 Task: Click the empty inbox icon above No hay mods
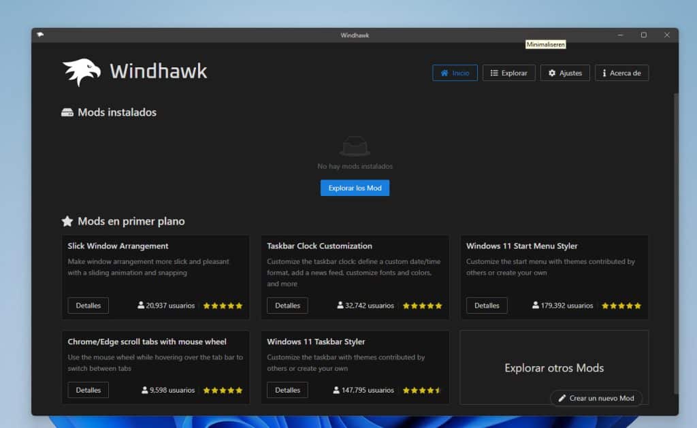pyautogui.click(x=355, y=146)
